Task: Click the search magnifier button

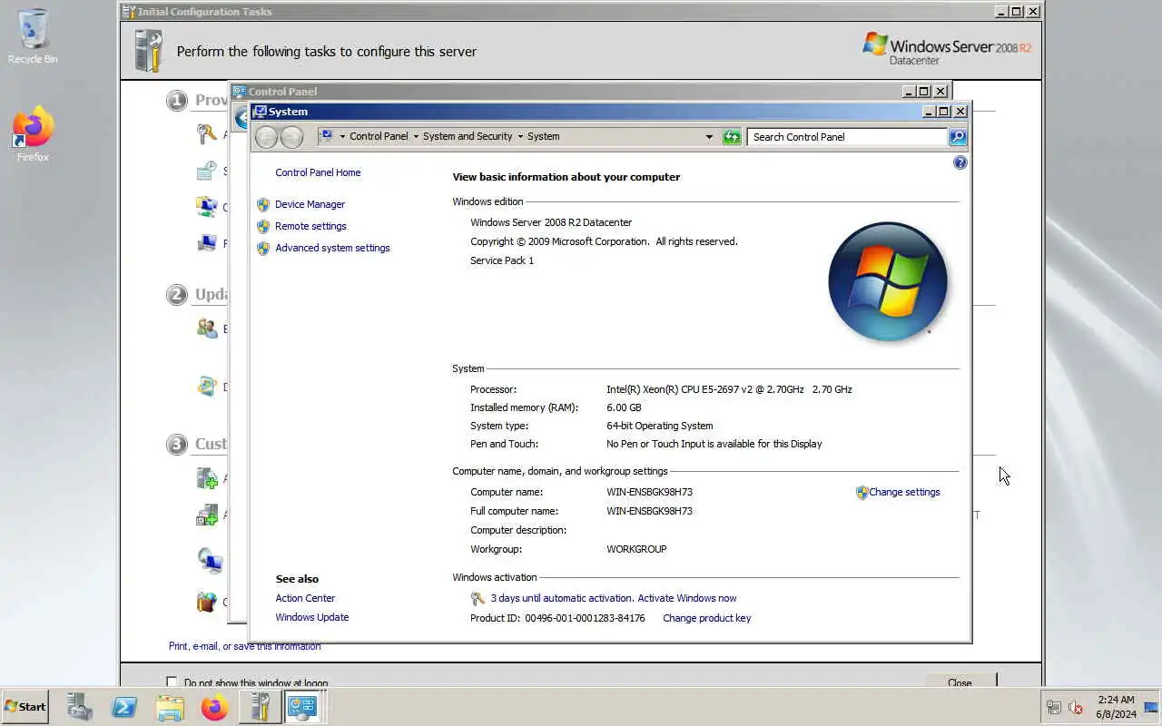Action: click(x=958, y=137)
